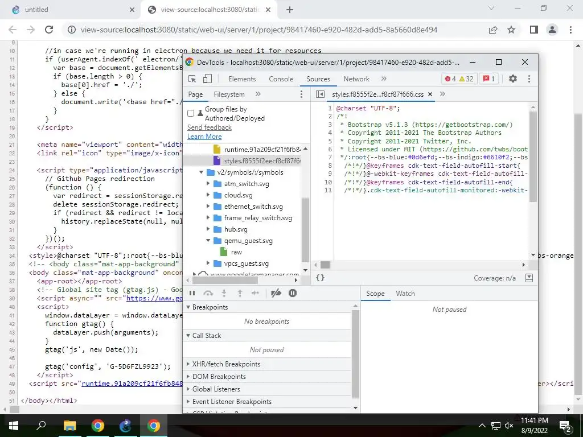
Task: Reload the page in Chrome
Action: 49,30
